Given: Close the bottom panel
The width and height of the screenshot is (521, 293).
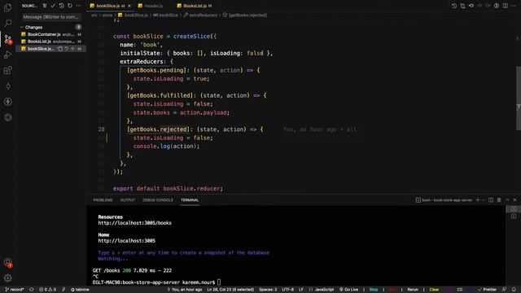Looking at the screenshot, I should [x=515, y=200].
